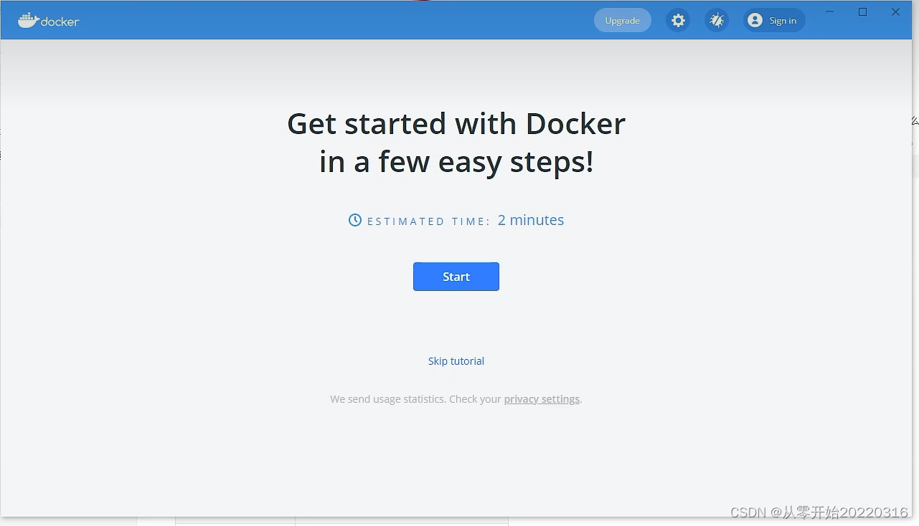Click the '2 minutes' estimated time text
Image resolution: width=919 pixels, height=526 pixels.
click(x=531, y=220)
